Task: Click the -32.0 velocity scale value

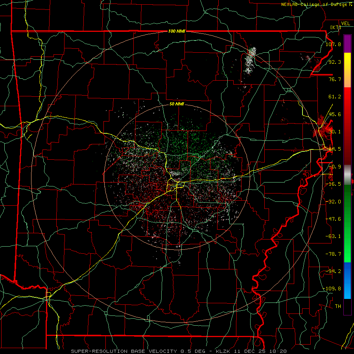Action: coord(333,202)
